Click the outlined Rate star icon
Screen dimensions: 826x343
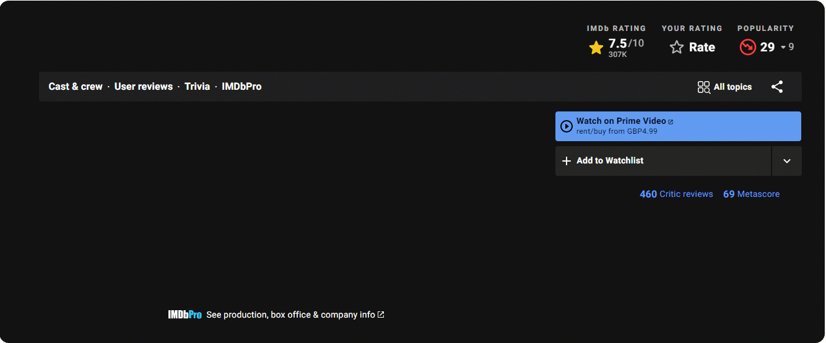tap(677, 48)
